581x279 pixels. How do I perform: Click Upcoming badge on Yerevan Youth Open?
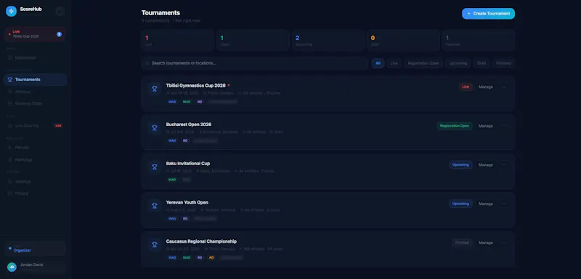[460, 204]
